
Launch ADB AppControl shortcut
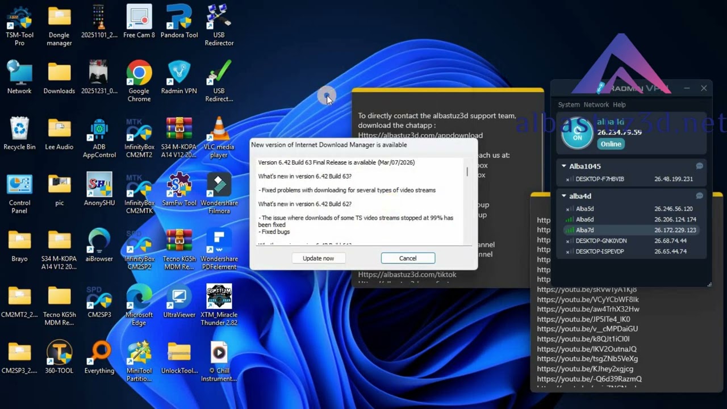[99, 137]
